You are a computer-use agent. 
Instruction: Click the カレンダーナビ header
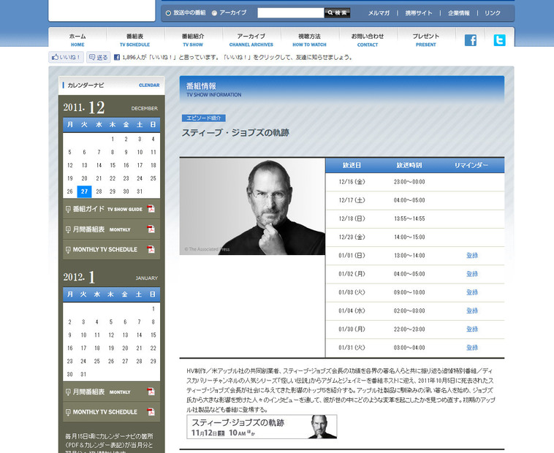(111, 85)
